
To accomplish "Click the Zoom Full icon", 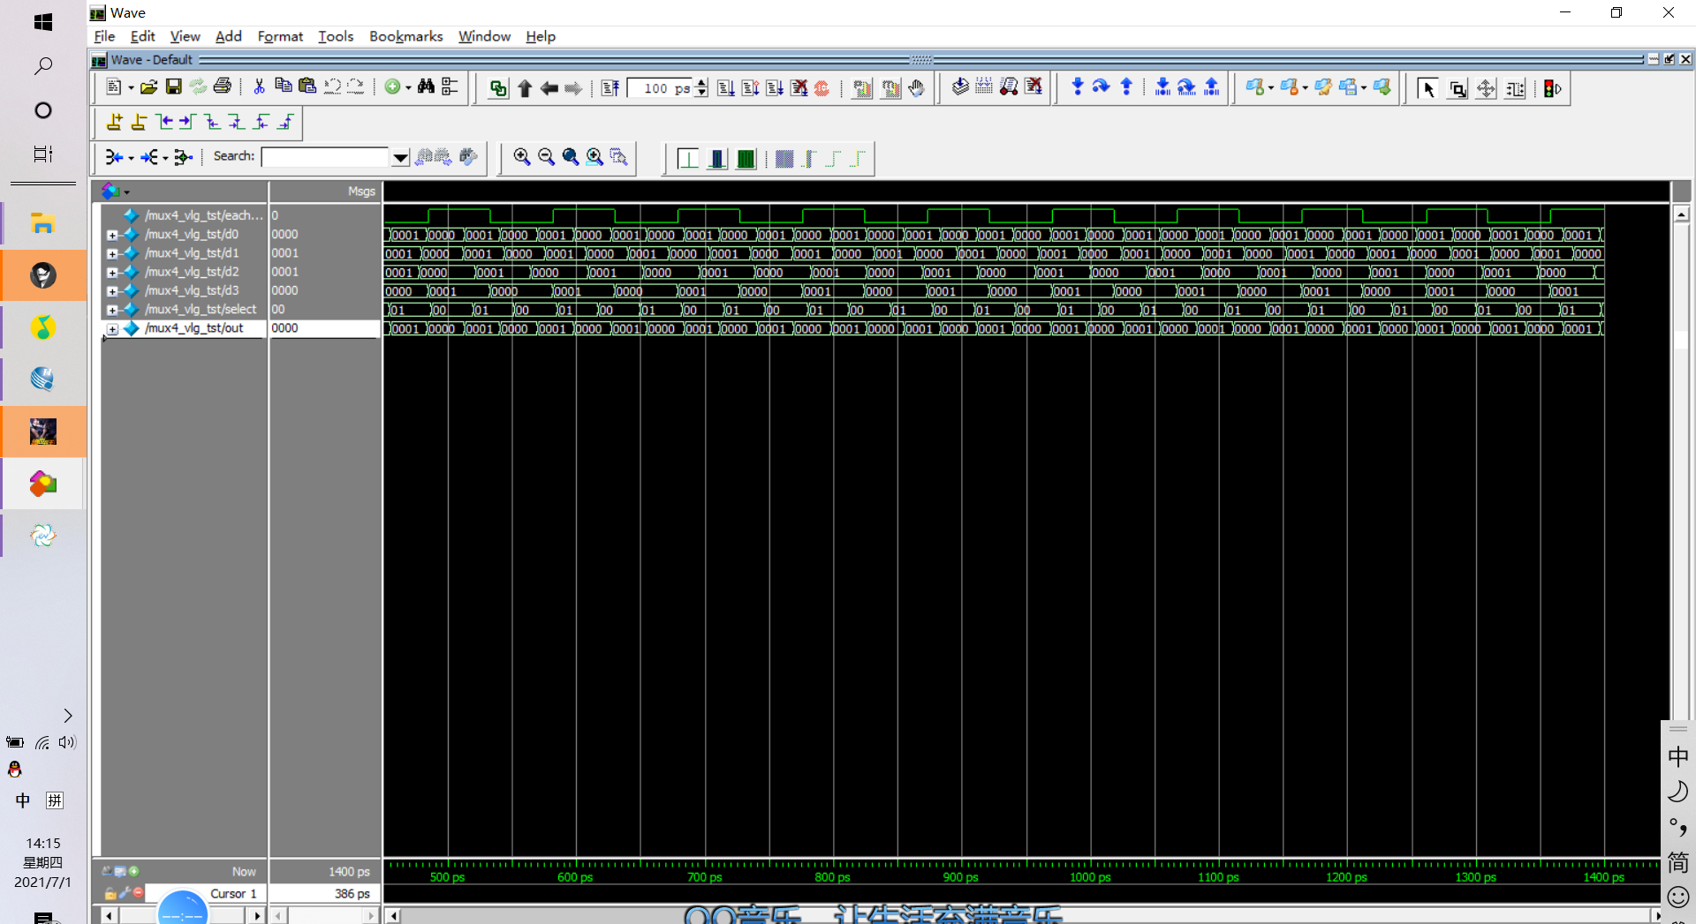I will tap(571, 157).
